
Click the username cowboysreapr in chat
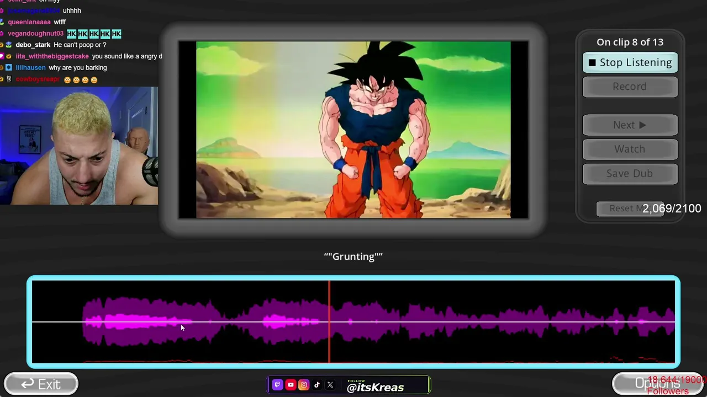[x=38, y=79]
